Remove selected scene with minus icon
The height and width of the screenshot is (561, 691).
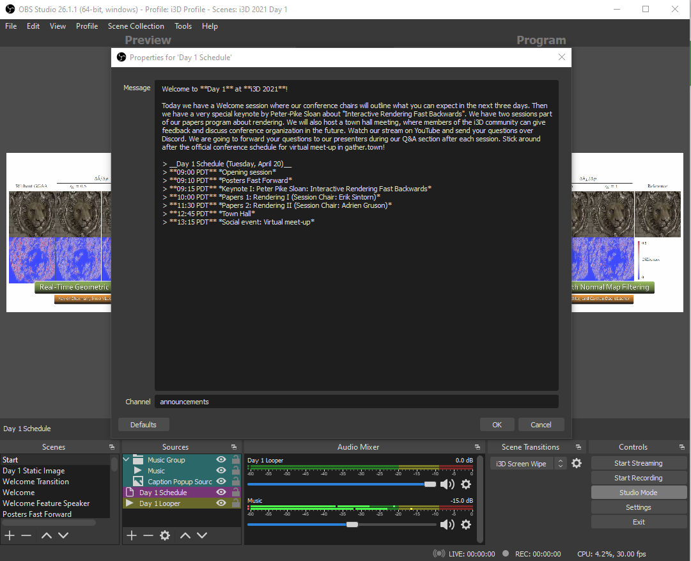pyautogui.click(x=26, y=535)
